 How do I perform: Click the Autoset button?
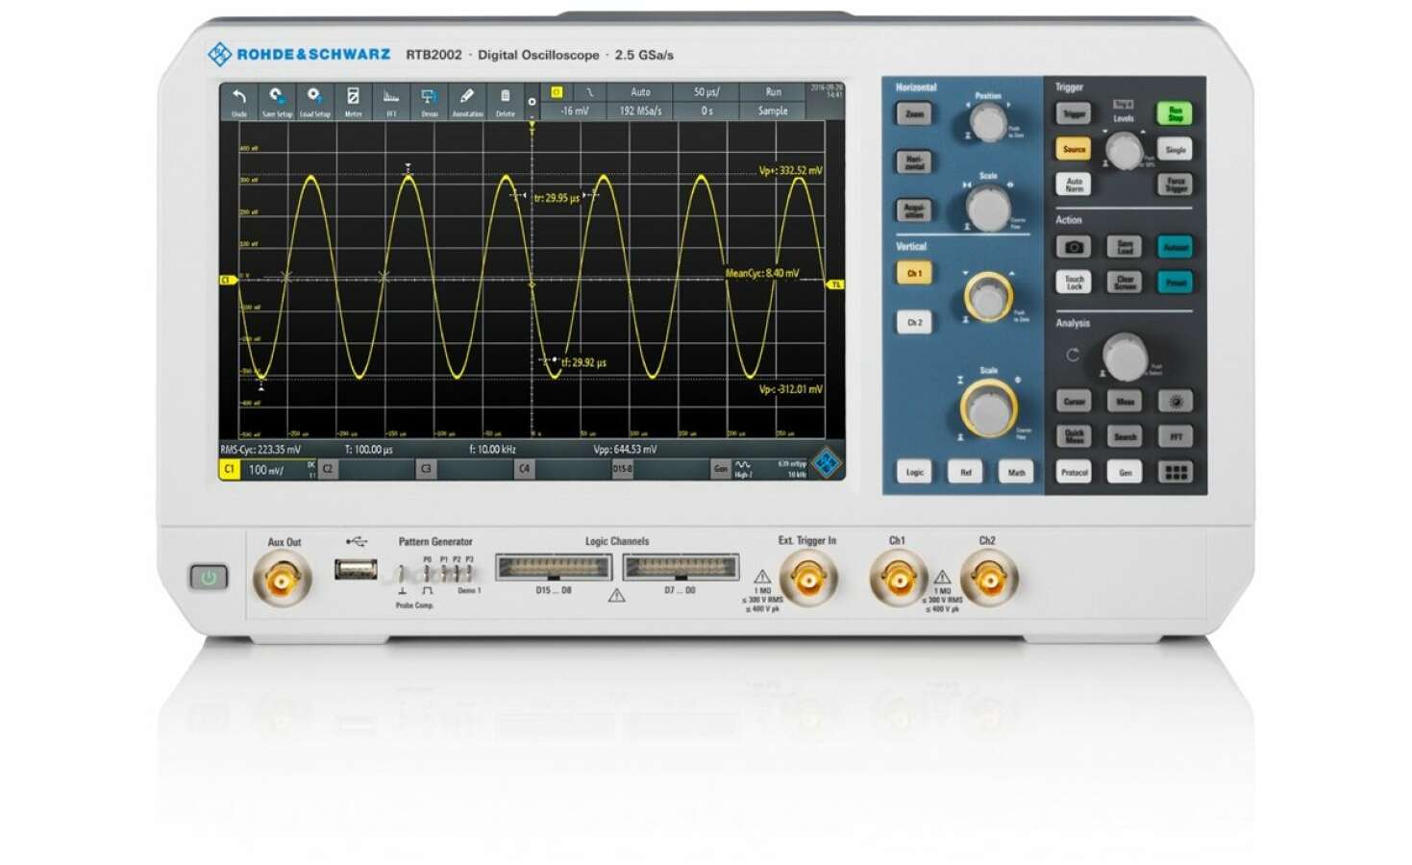1175,247
